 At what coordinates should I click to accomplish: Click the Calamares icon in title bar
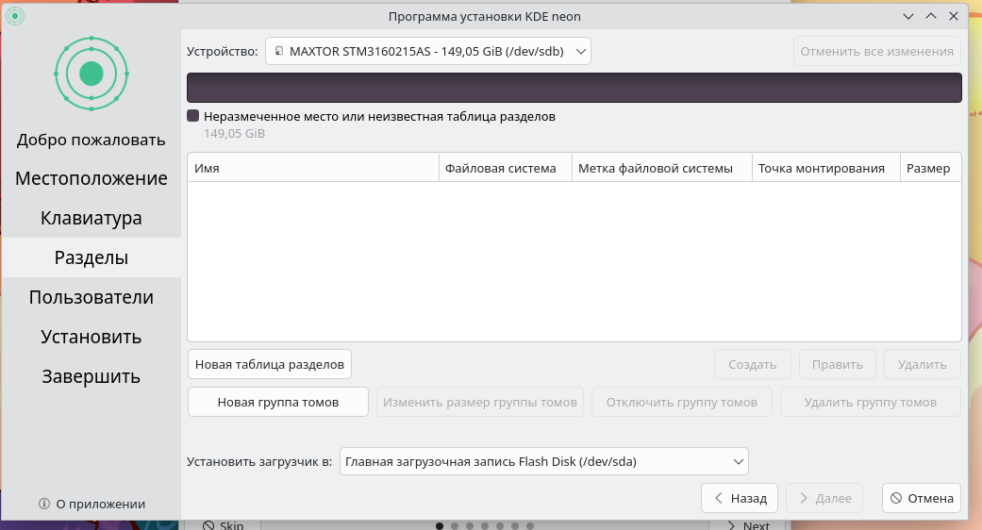pos(15,16)
